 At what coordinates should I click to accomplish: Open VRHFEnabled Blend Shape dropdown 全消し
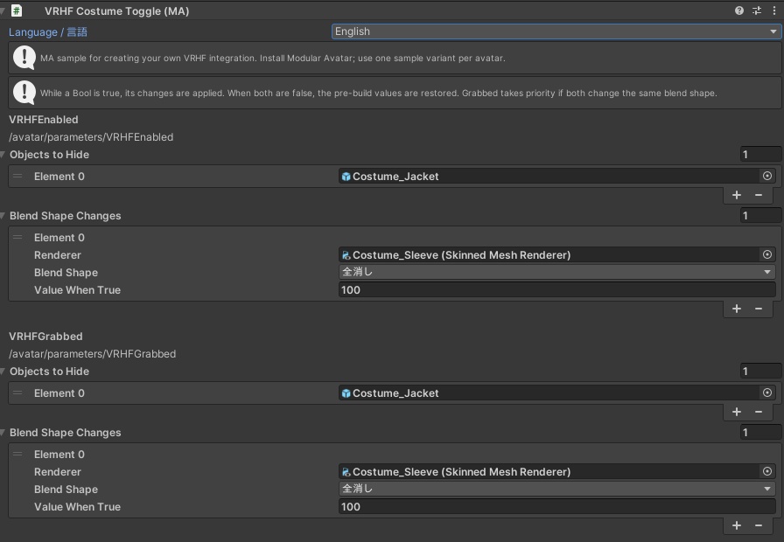557,272
